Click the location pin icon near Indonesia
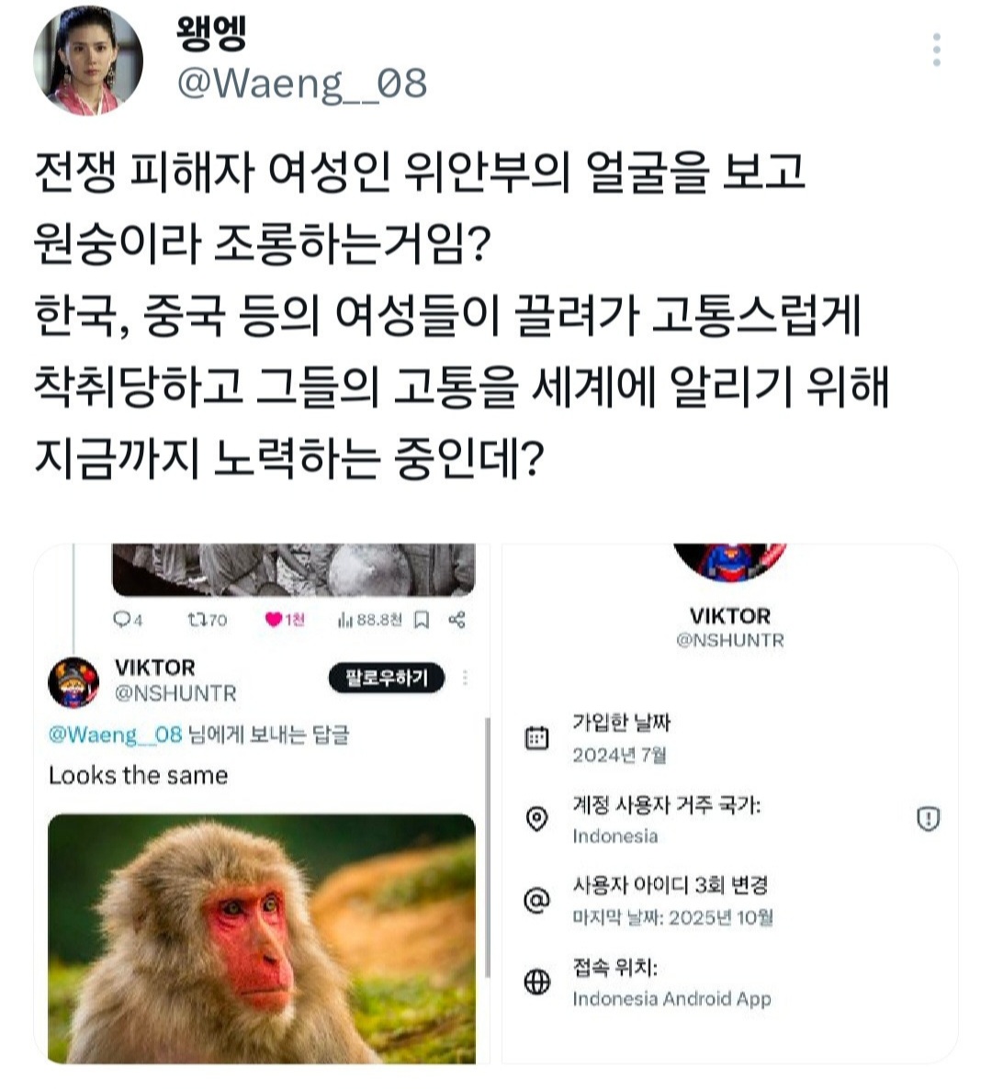 pos(536,819)
